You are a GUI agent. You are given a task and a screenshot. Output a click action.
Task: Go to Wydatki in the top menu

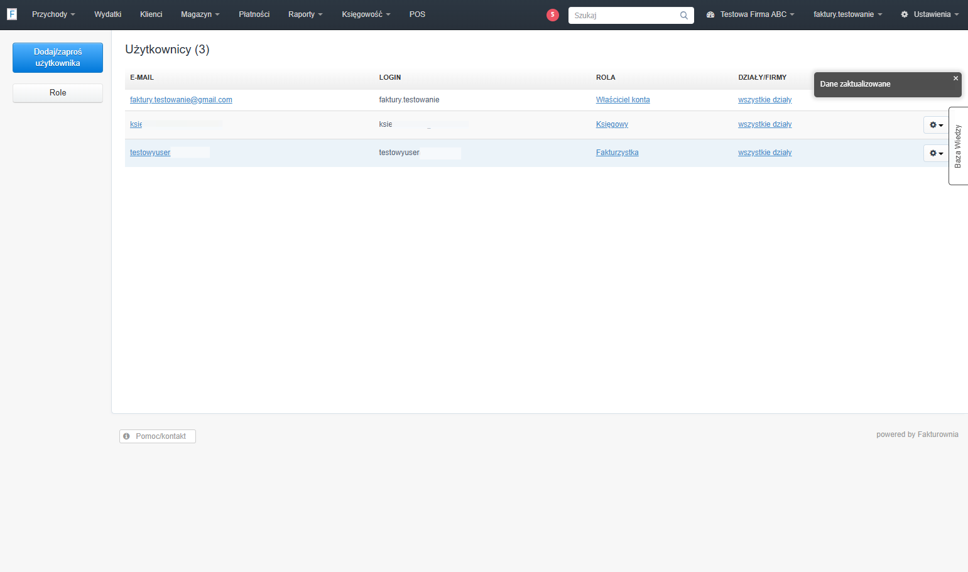(x=107, y=14)
